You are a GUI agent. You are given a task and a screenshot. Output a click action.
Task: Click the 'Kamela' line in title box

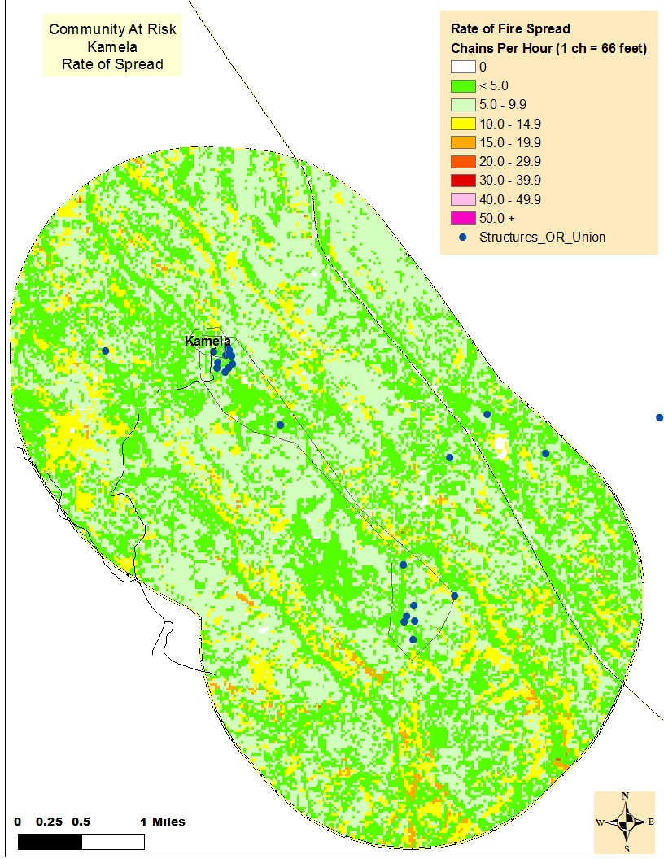click(112, 46)
